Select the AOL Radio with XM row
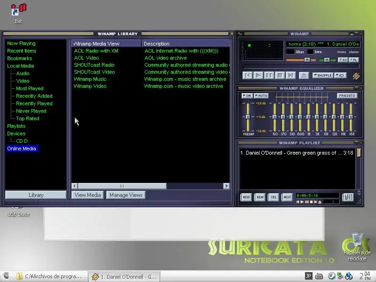The width and height of the screenshot is (376, 282). 151,51
